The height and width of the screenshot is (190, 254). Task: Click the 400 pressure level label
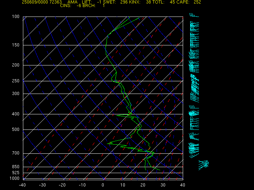[x=16, y=114]
